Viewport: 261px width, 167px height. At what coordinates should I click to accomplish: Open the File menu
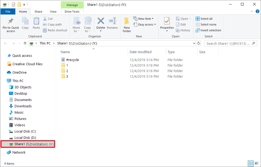tap(8, 12)
